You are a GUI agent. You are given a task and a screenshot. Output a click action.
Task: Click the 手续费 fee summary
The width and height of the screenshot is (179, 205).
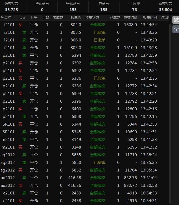pos(135,7)
